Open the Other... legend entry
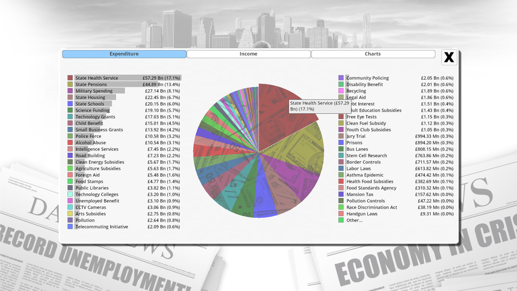The image size is (517, 291). (x=353, y=220)
